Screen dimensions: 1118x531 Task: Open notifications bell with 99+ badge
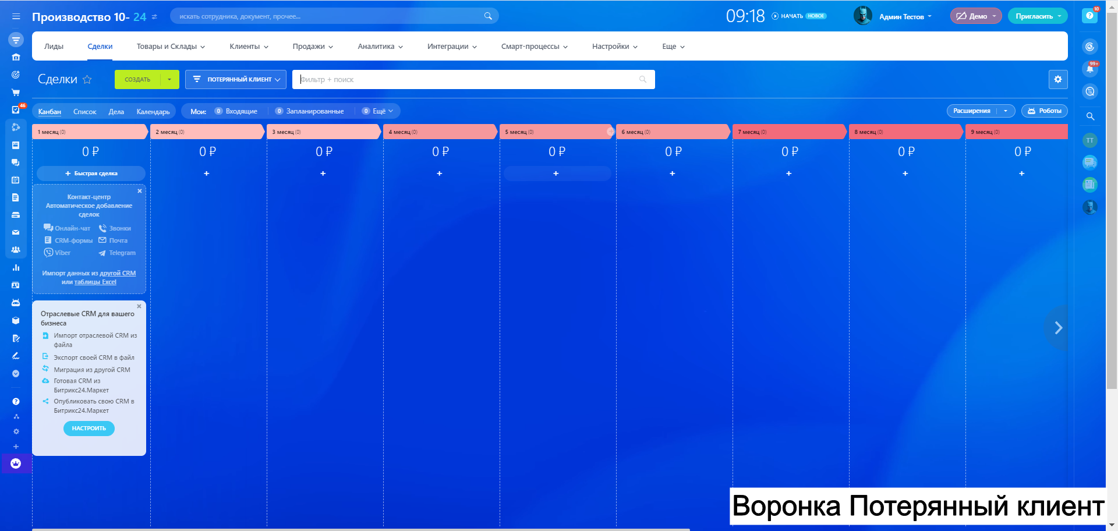(1090, 69)
